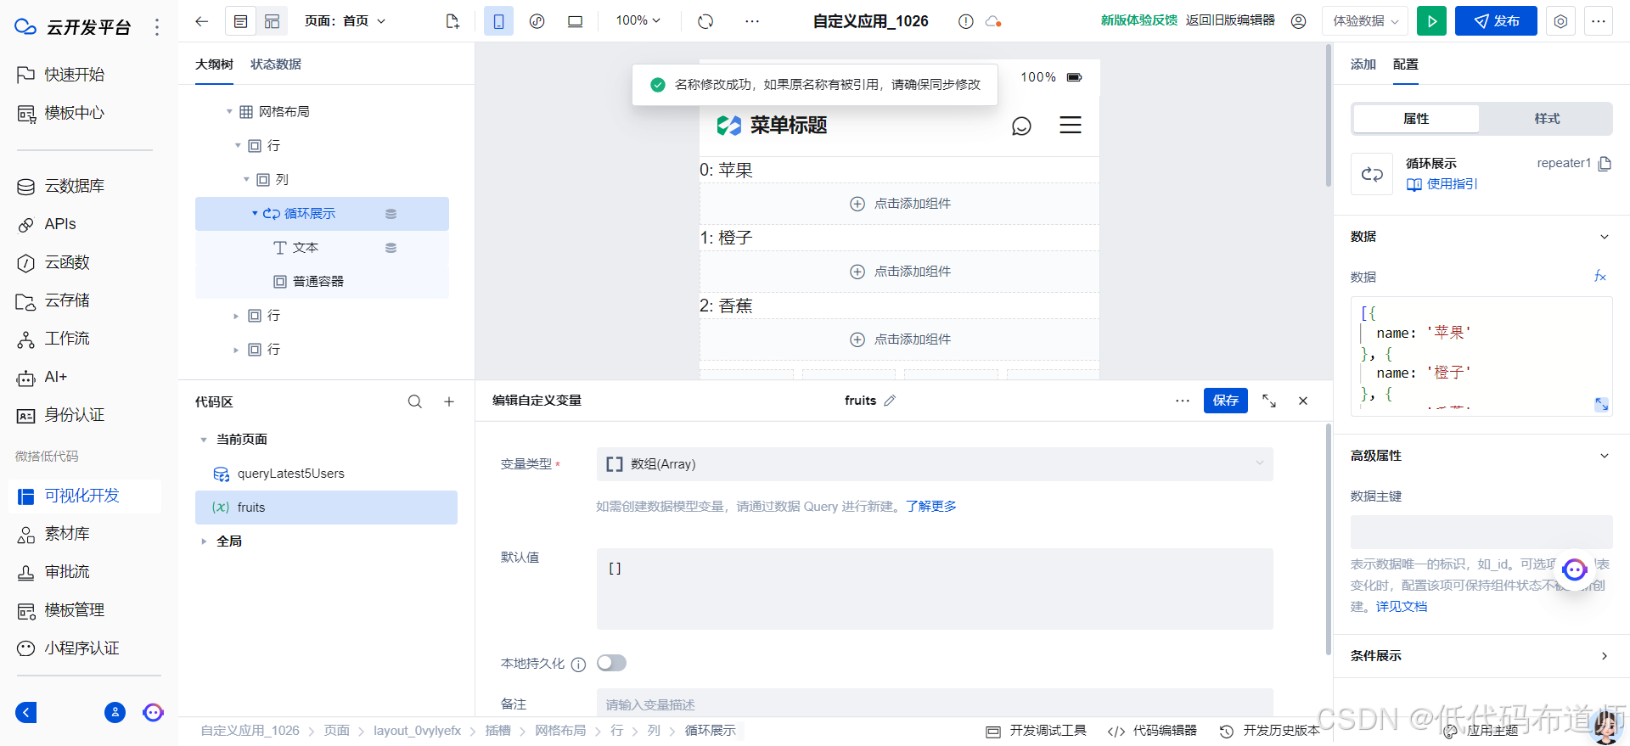The image size is (1630, 746).
Task: Collapse the 当前页面 section
Action: click(x=204, y=440)
